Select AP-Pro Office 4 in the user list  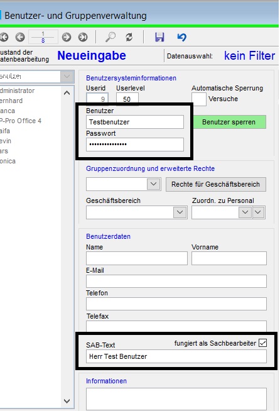pyautogui.click(x=21, y=121)
